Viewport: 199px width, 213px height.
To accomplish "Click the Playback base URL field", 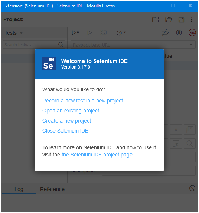I will 133,45.
